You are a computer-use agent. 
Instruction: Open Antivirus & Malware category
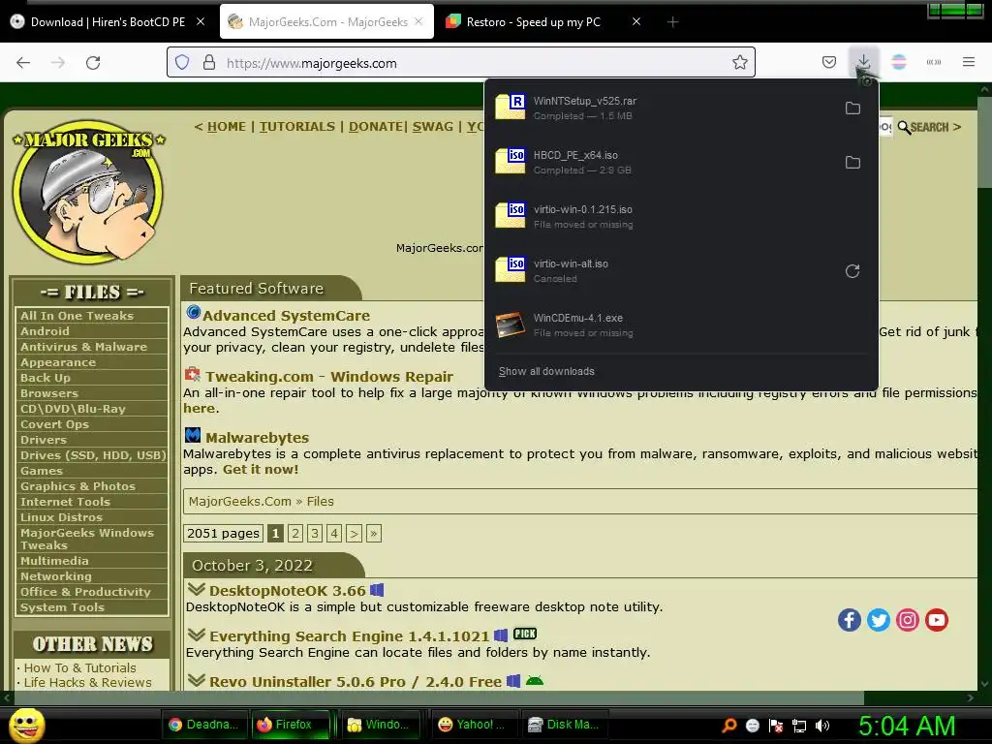pos(83,347)
